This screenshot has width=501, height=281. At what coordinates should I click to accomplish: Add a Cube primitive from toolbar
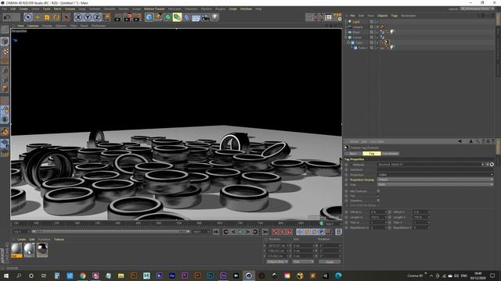point(149,17)
